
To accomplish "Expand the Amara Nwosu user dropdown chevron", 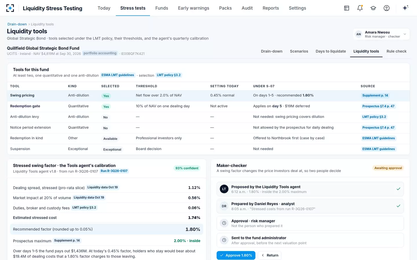I will click(x=405, y=34).
